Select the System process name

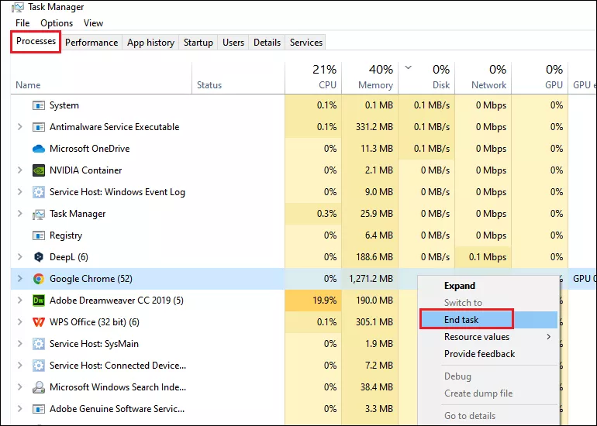pos(64,105)
